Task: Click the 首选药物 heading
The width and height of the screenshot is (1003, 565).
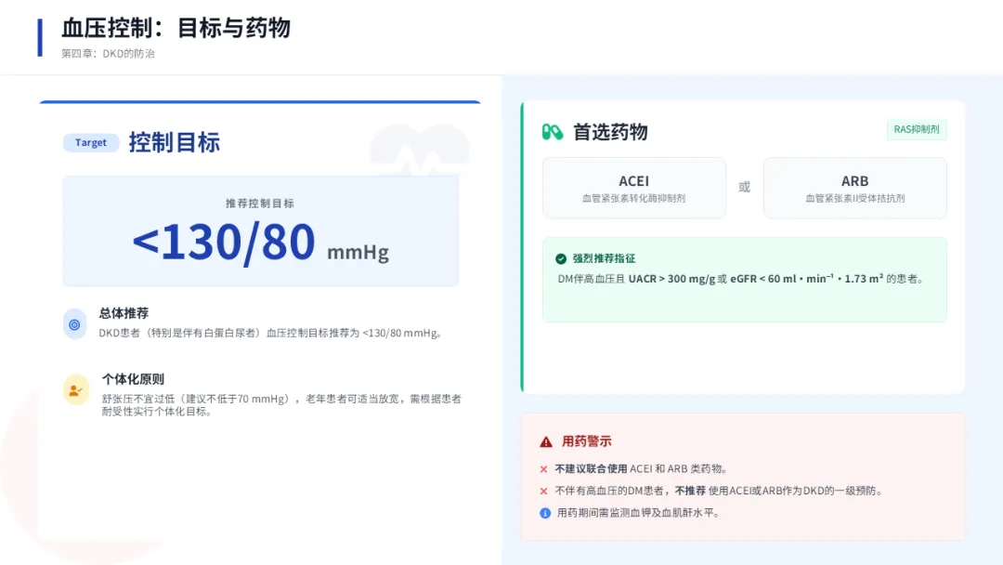Action: click(610, 132)
